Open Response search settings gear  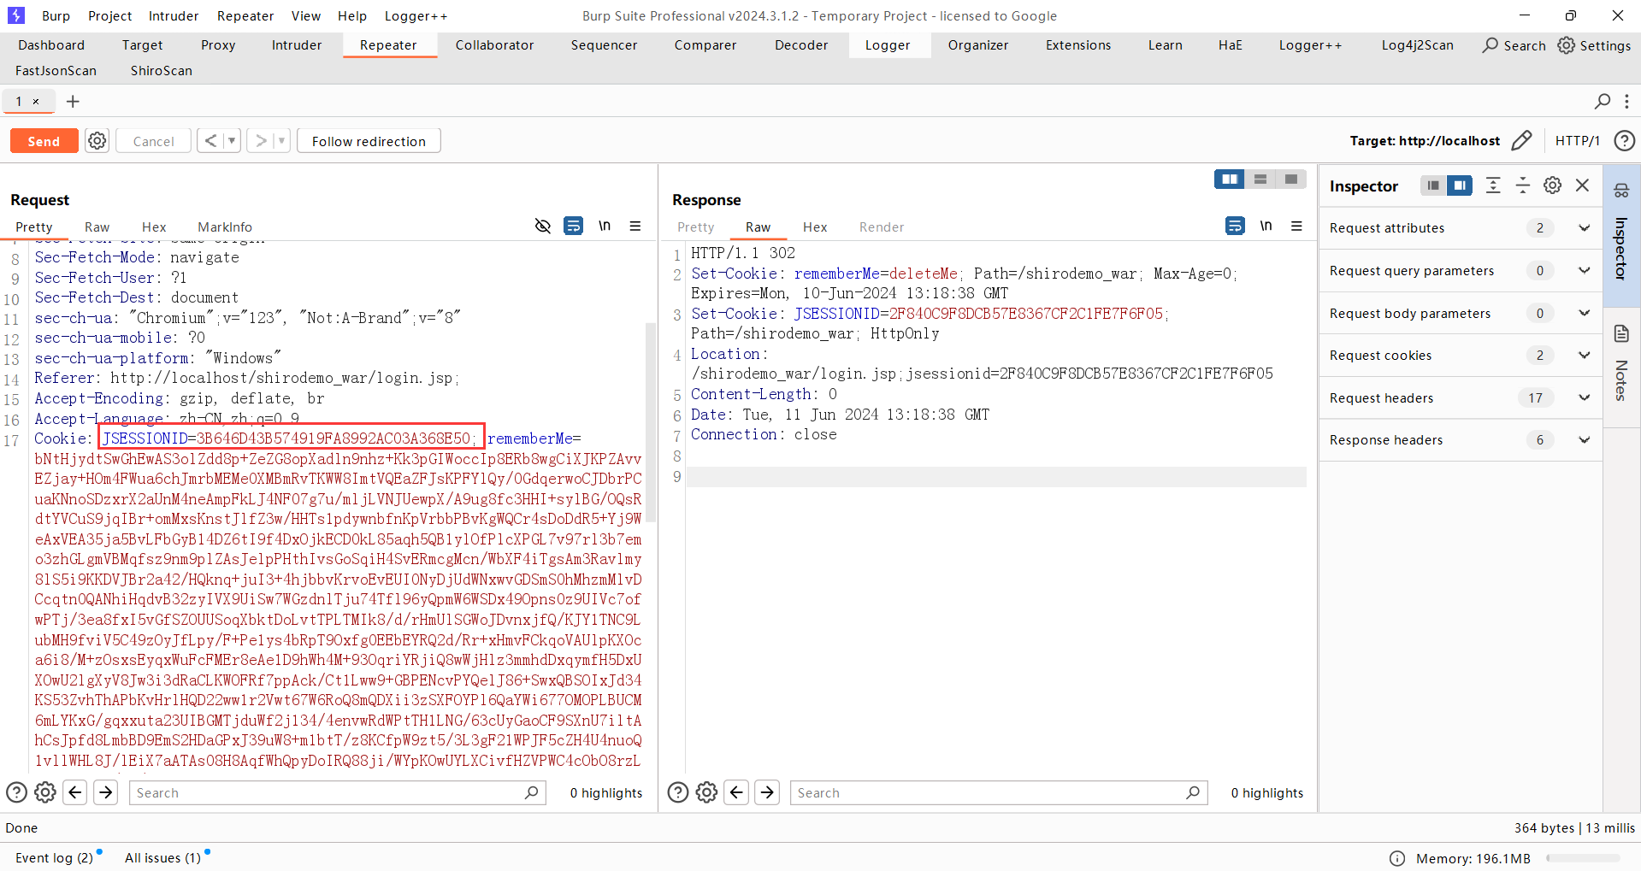[x=706, y=792]
